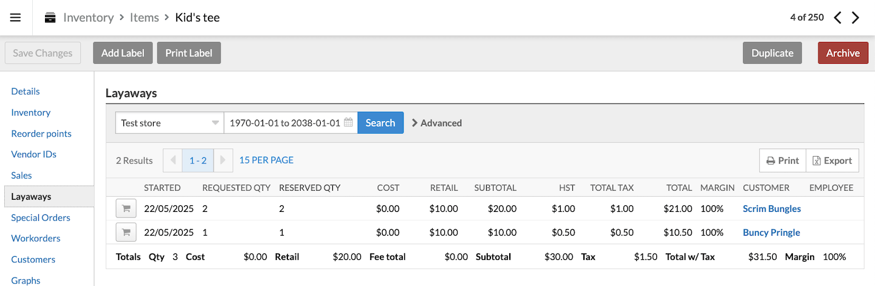
Task: Click the EMPLOYEE column header
Action: coord(831,188)
